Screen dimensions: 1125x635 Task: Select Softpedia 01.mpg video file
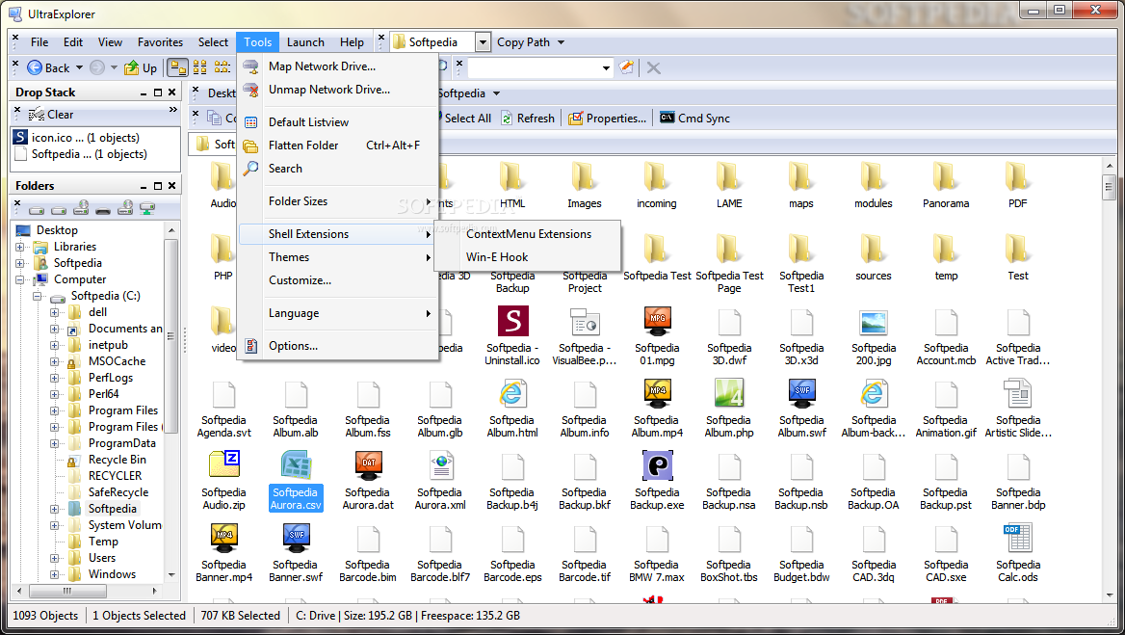click(657, 321)
